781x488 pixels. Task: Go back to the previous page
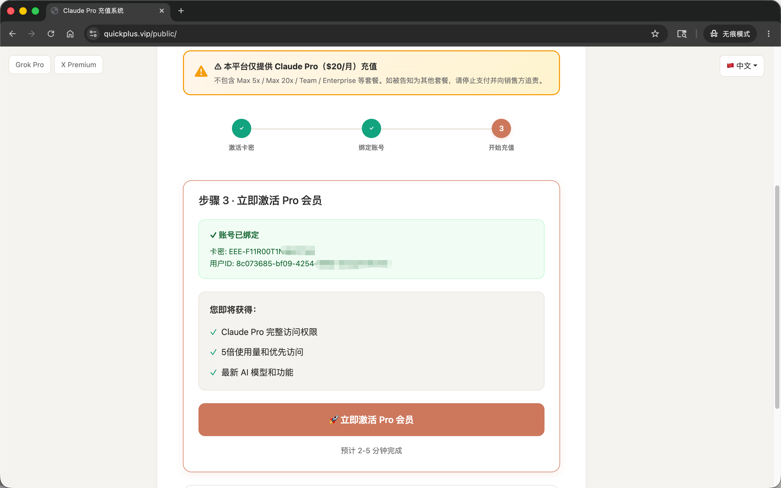tap(12, 33)
